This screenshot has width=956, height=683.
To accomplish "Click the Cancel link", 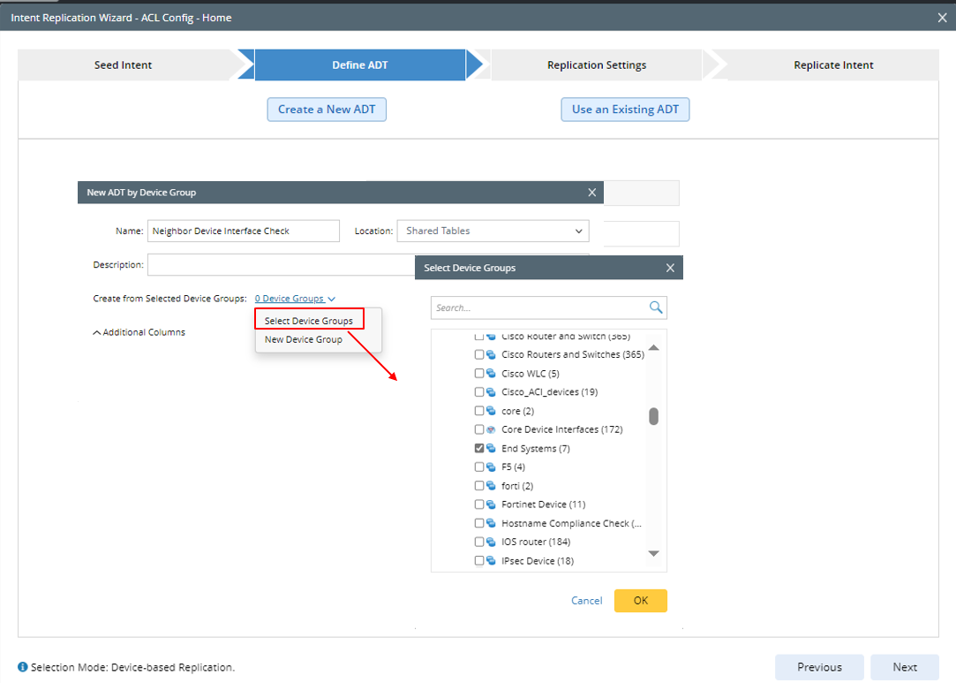I will (x=586, y=601).
